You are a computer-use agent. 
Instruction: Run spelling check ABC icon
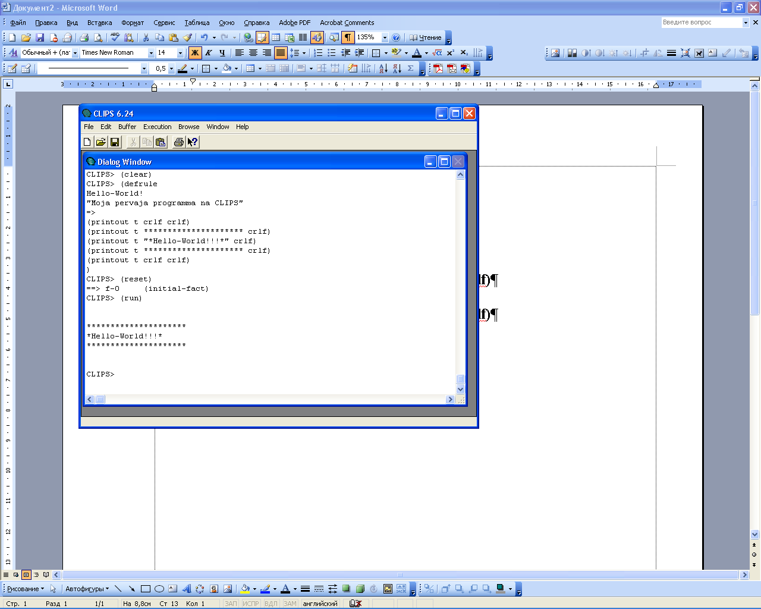115,37
